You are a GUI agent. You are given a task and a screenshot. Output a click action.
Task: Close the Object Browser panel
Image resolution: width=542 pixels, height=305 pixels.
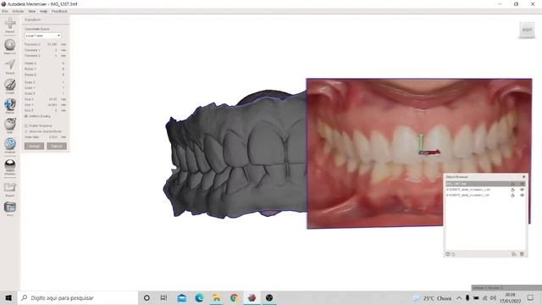click(x=523, y=177)
